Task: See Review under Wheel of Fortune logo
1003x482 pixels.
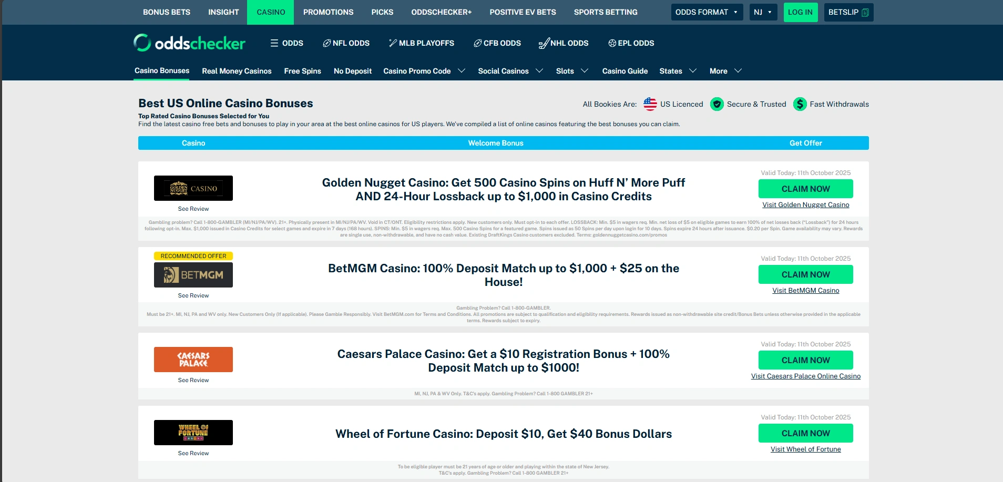Action: coord(193,453)
